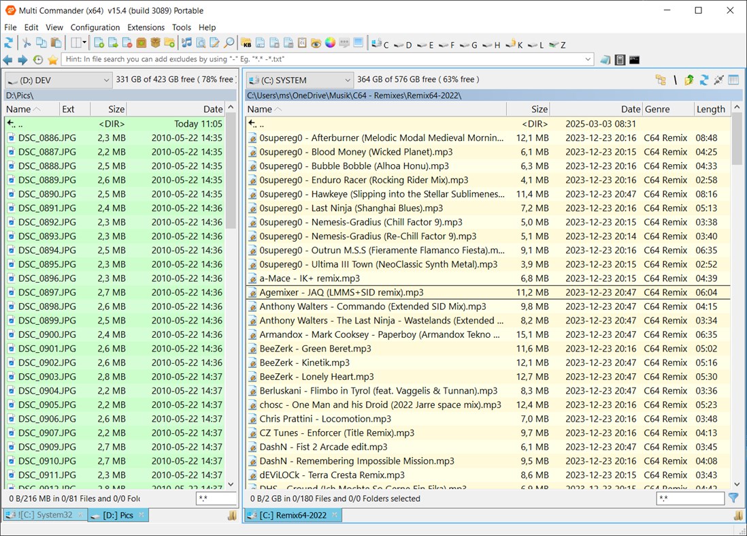Launch the calculator icon beside the path bar

(621, 59)
